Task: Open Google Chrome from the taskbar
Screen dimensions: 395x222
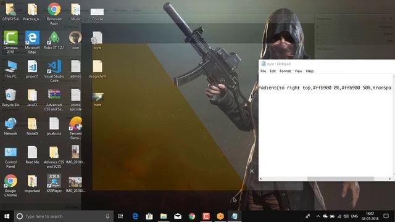Action: [192, 216]
